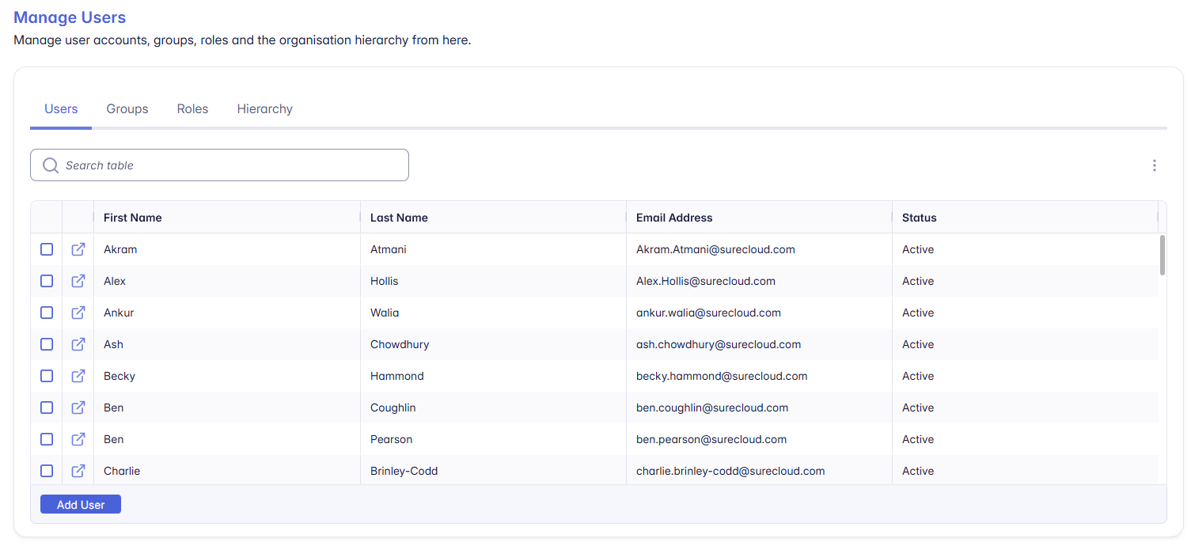Open the Roles tab
This screenshot has height=546, width=1191.
tap(192, 108)
